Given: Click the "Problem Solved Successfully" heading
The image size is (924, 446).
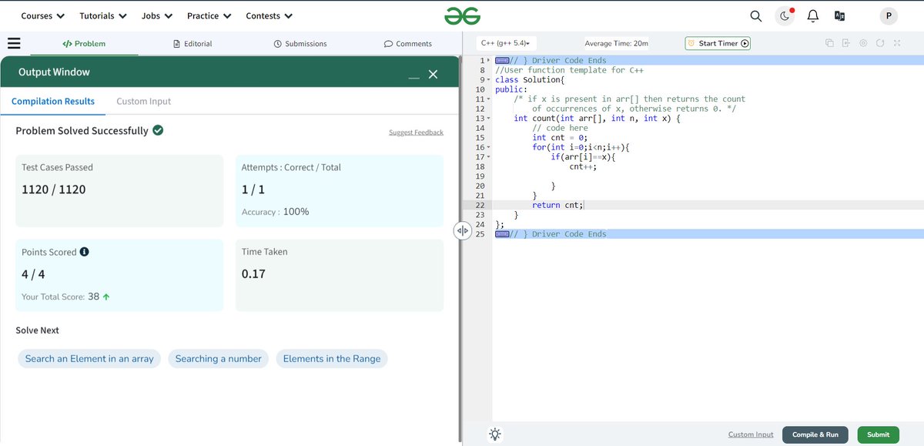Looking at the screenshot, I should (x=82, y=131).
